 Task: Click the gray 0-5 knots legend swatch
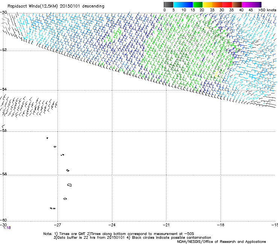tap(168, 5)
